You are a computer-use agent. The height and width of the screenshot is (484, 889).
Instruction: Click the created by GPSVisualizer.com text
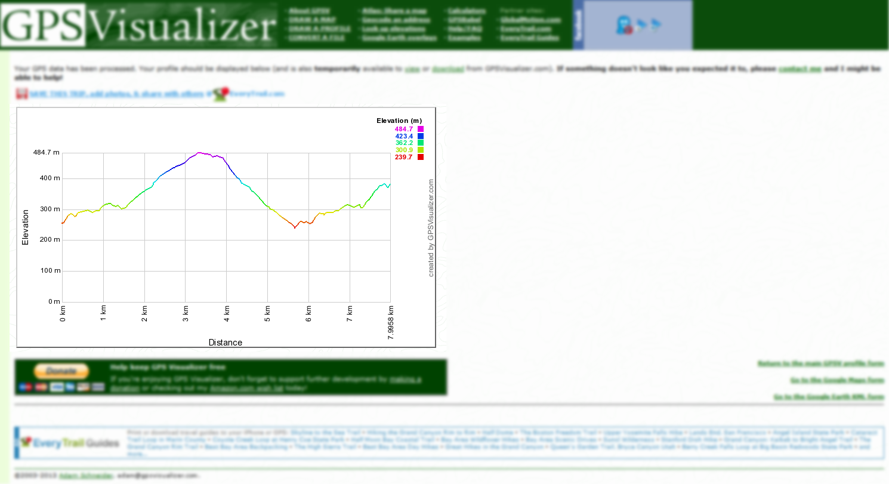(x=431, y=228)
